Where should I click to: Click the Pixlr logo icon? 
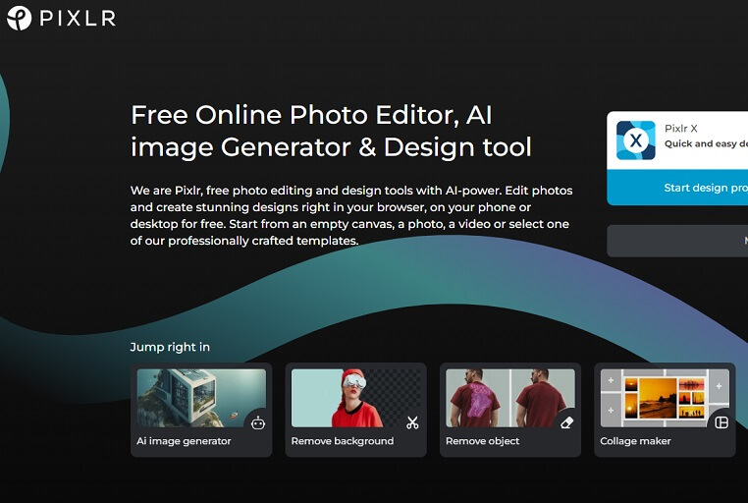point(19,18)
